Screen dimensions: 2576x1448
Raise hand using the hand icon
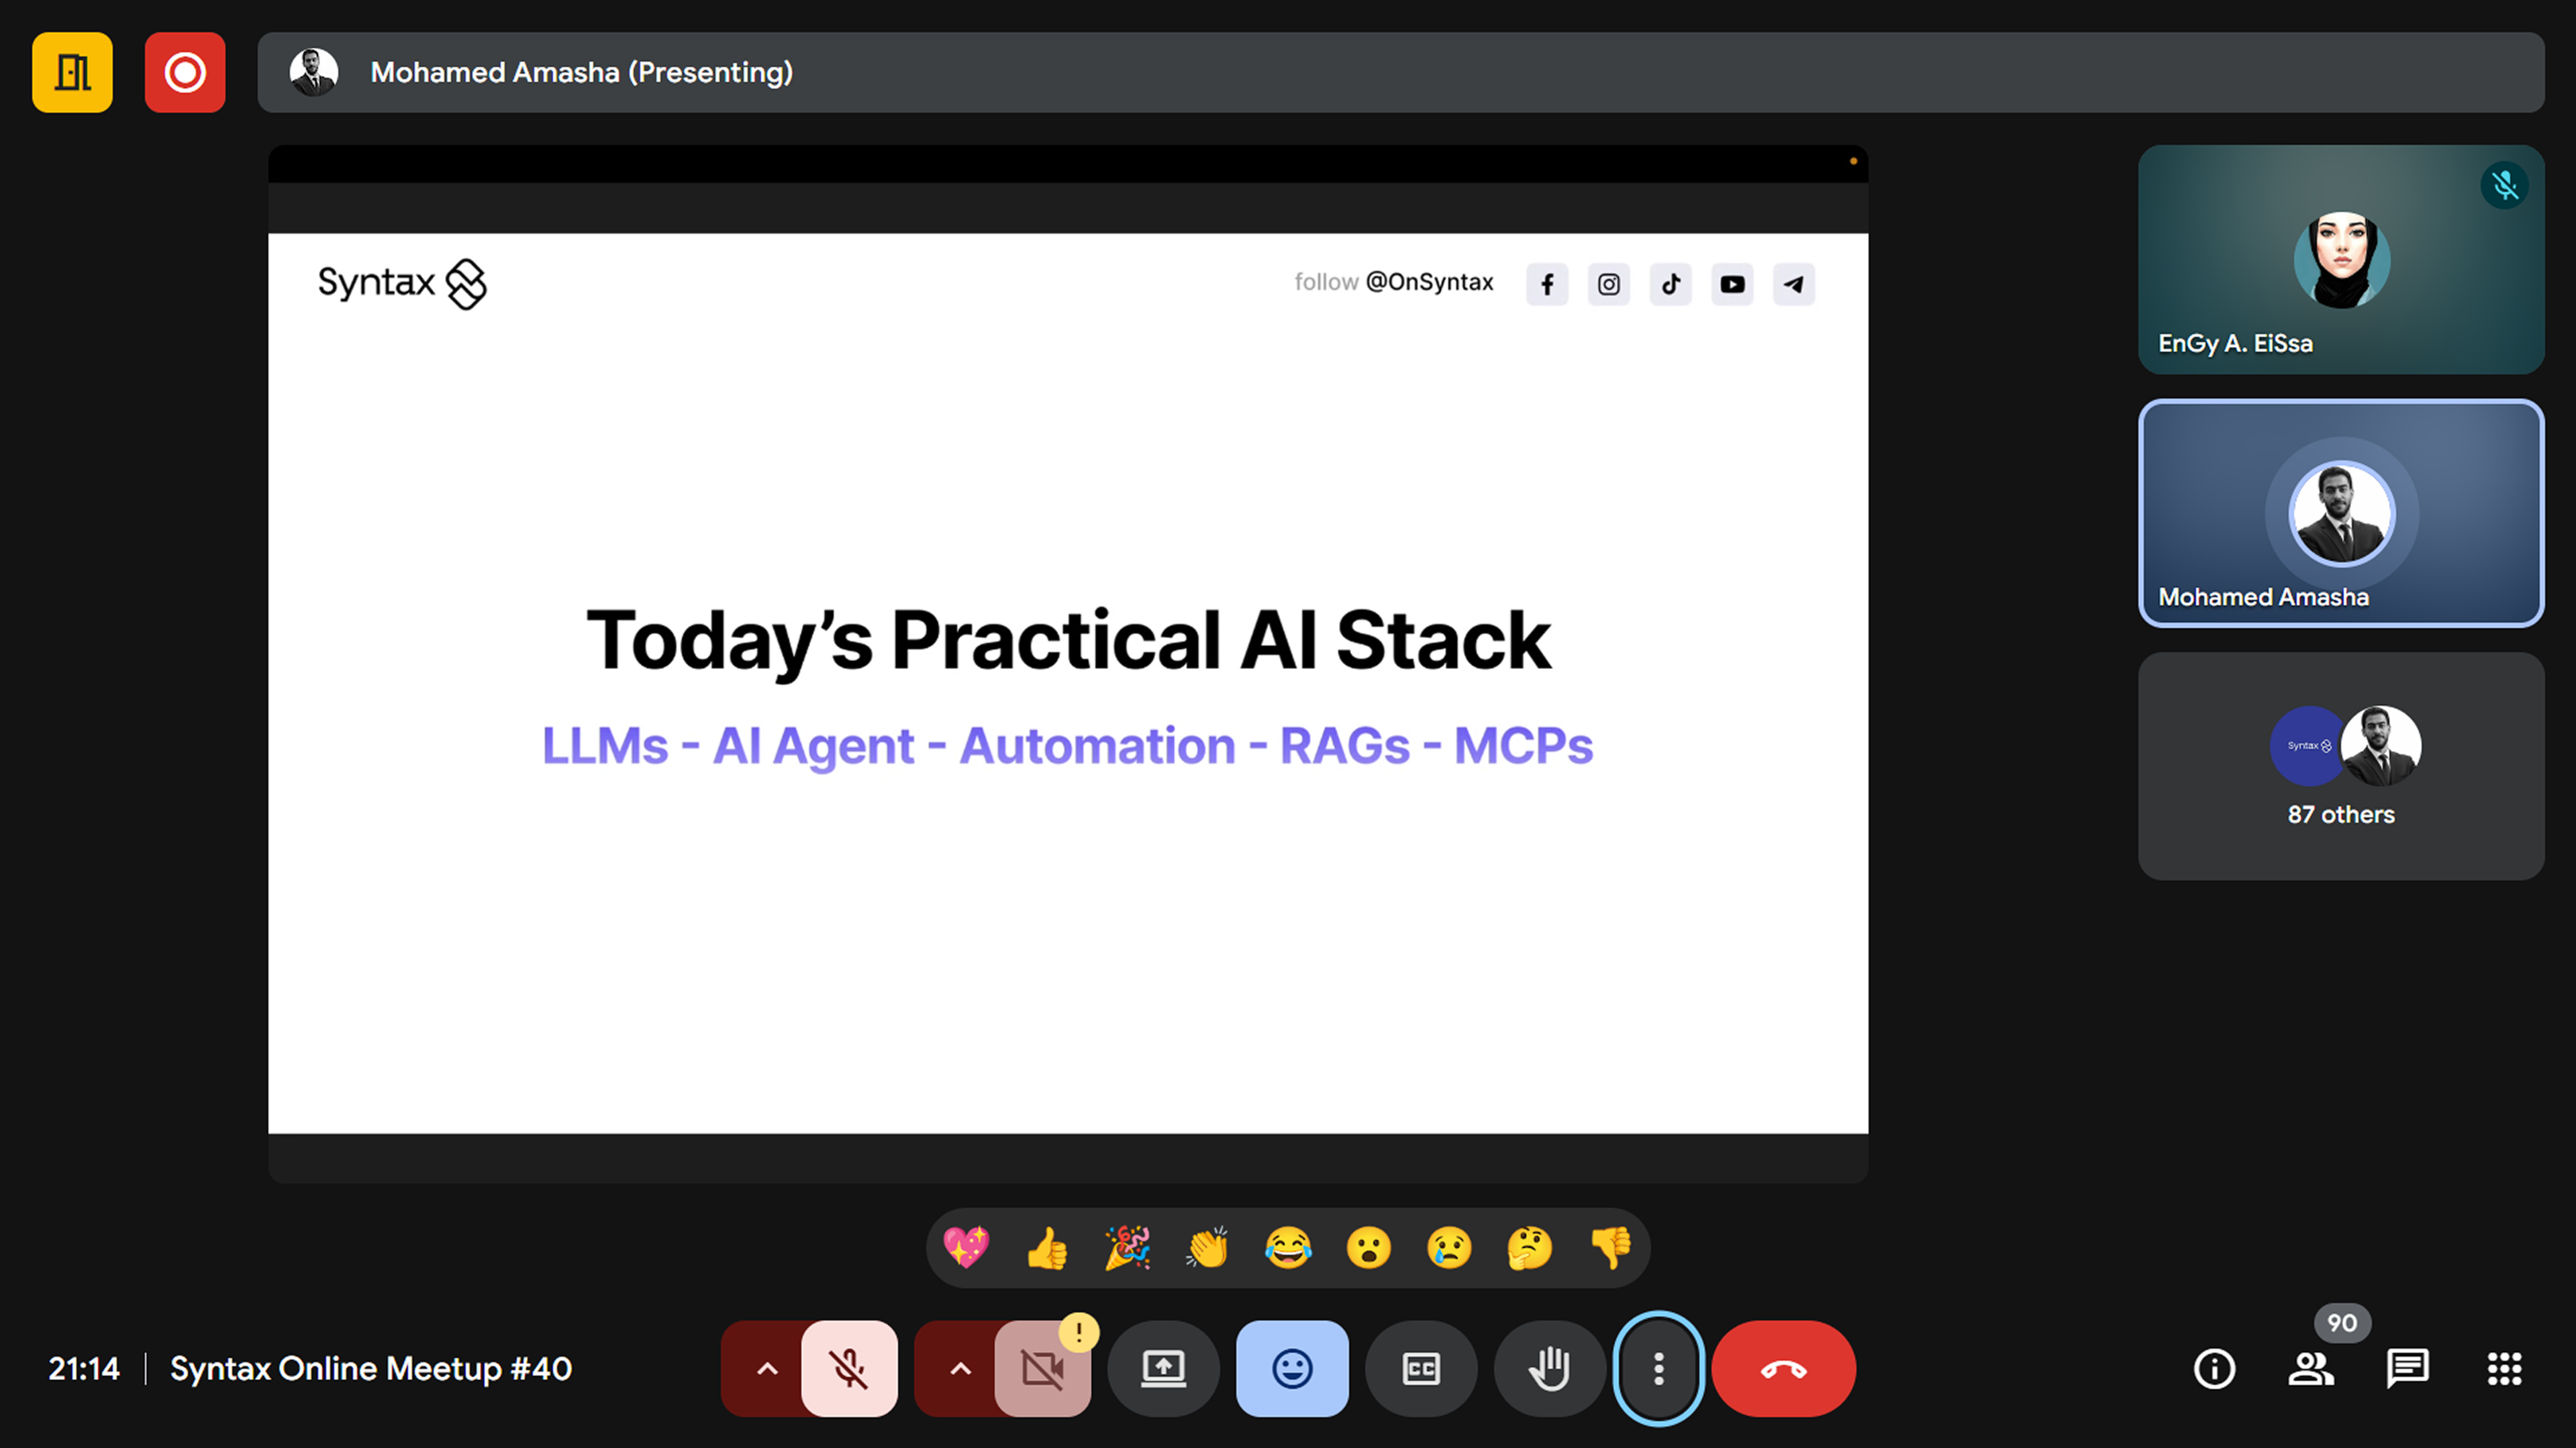tap(1549, 1368)
